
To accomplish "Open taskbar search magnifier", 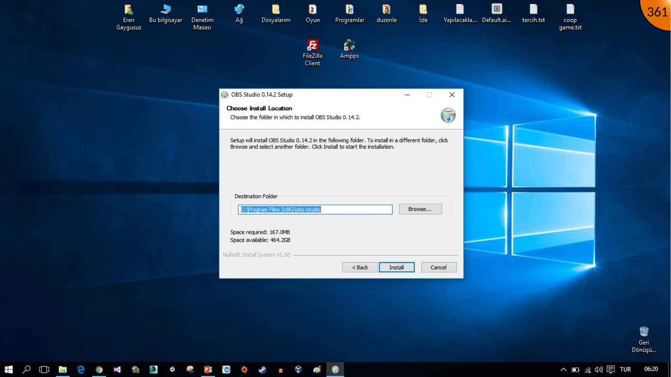I will tap(27, 369).
